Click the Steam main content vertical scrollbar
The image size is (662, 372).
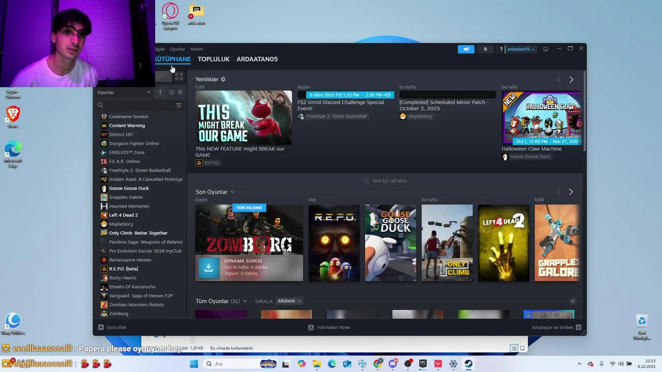(584, 111)
